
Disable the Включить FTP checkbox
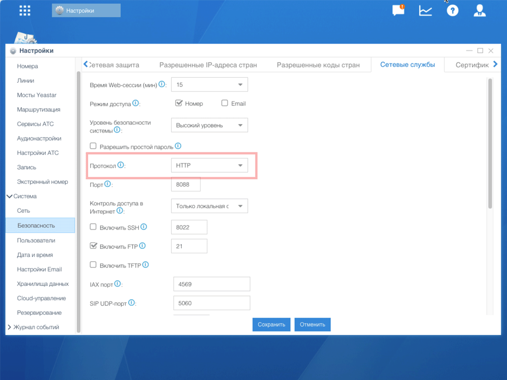pyautogui.click(x=93, y=245)
